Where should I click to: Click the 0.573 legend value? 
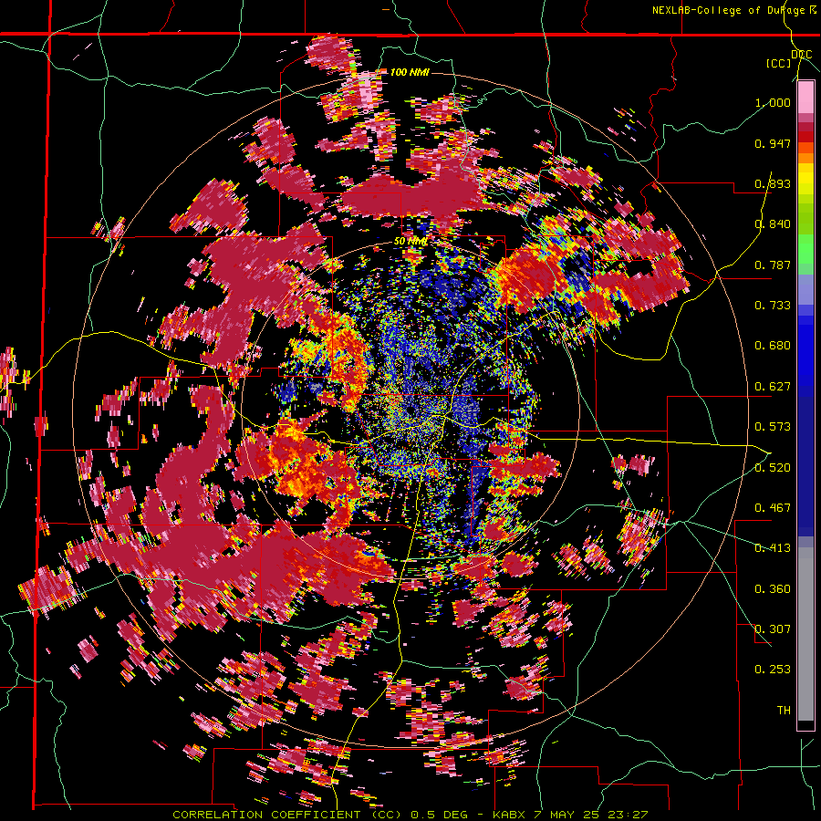(x=773, y=427)
